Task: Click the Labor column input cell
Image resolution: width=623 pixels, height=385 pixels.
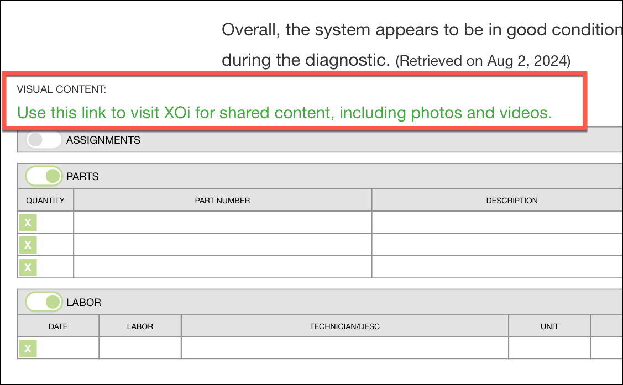Action: click(x=140, y=348)
